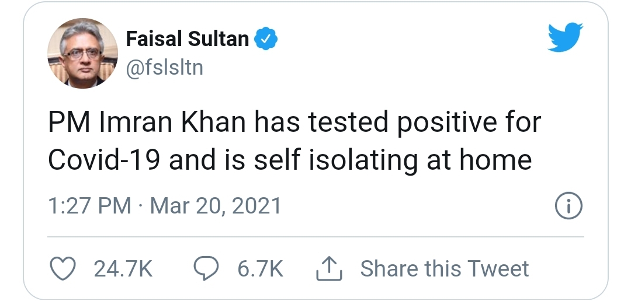Click the Mar 20, 2021 date
This screenshot has width=631, height=301.
[216, 206]
